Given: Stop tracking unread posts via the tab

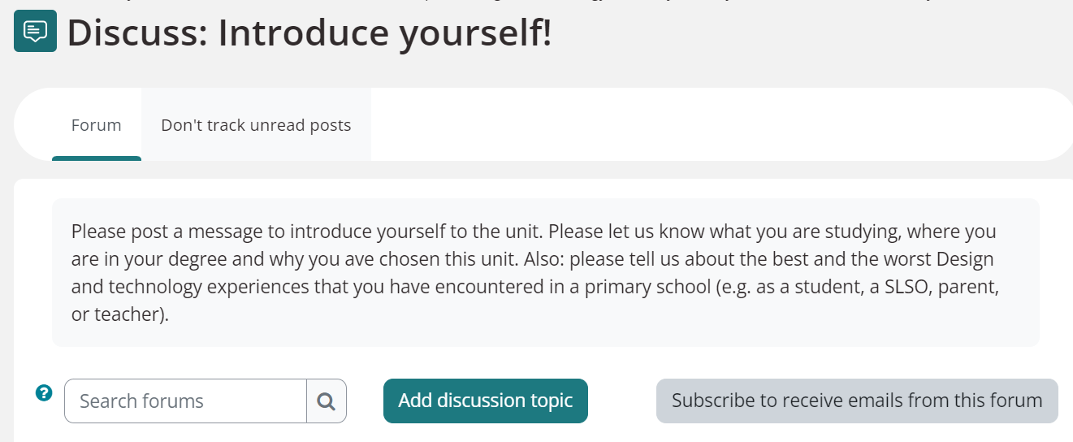Looking at the screenshot, I should pyautogui.click(x=256, y=125).
